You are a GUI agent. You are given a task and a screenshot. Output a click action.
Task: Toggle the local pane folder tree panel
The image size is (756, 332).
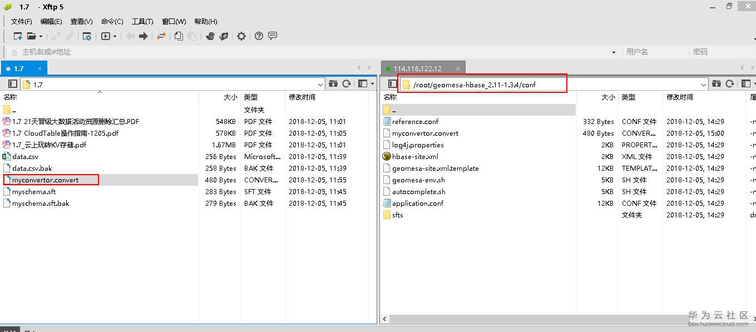pos(13,84)
